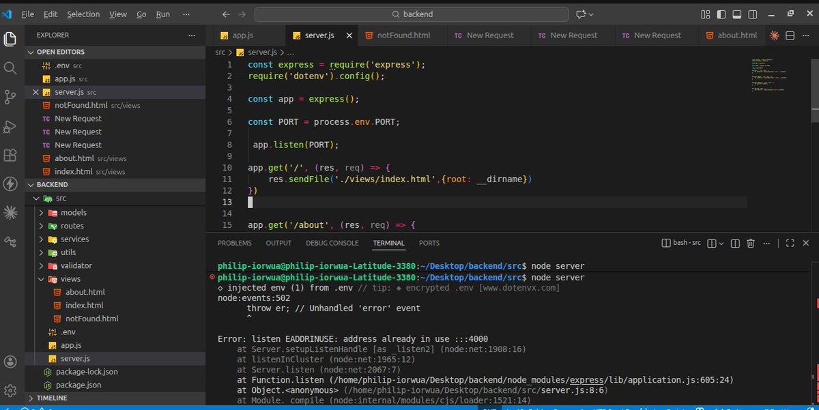Open the starburst icon in activity bar
819x410 pixels.
point(10,213)
